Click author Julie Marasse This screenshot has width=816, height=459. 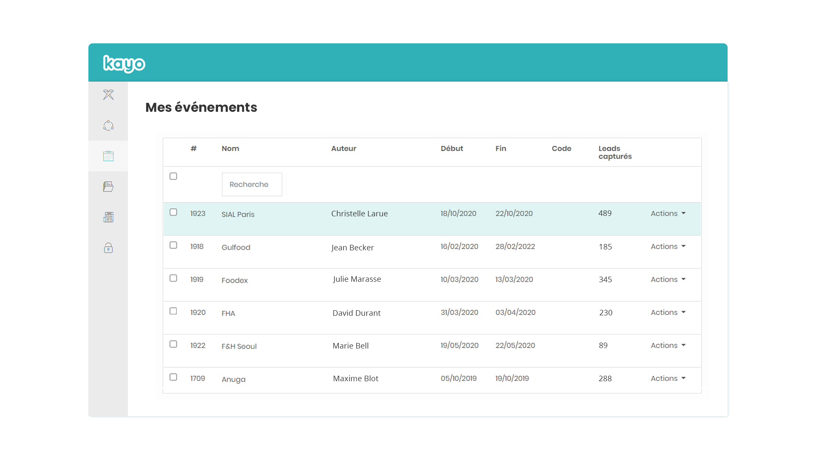pyautogui.click(x=357, y=279)
